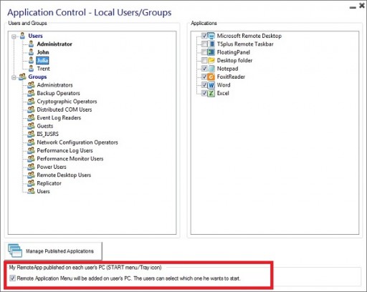
Task: Check TSplus Remote Taskbar checkbox
Action: 204,44
